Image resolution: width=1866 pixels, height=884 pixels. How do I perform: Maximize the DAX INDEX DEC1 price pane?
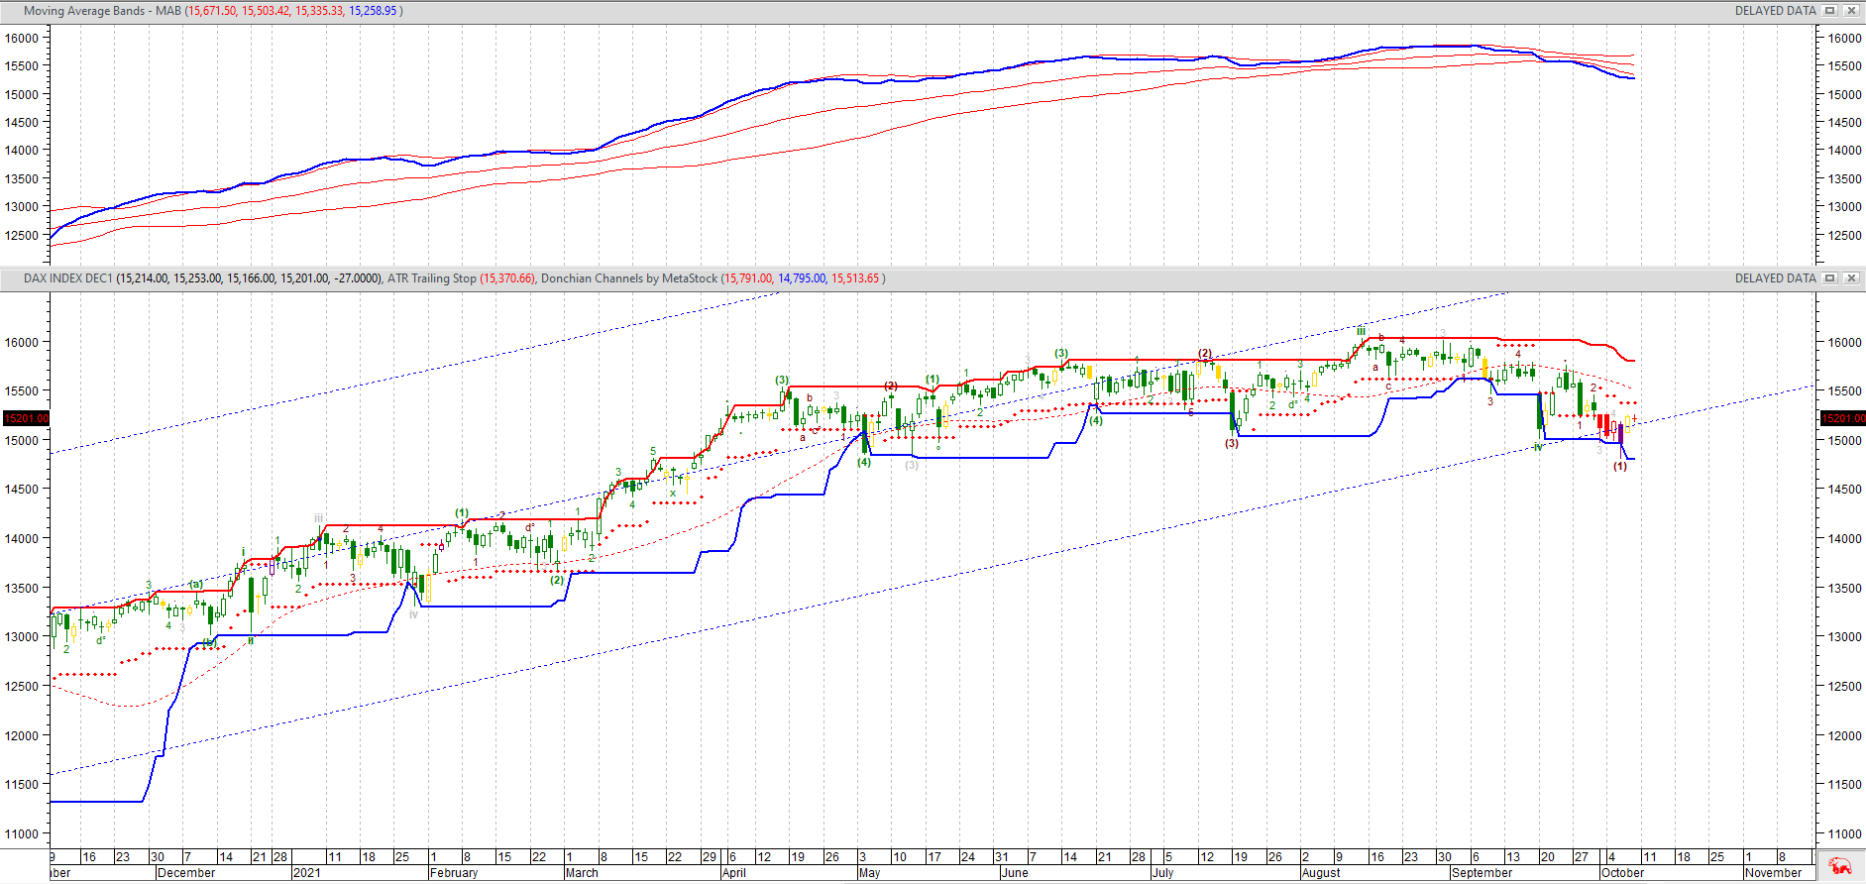click(x=1830, y=278)
